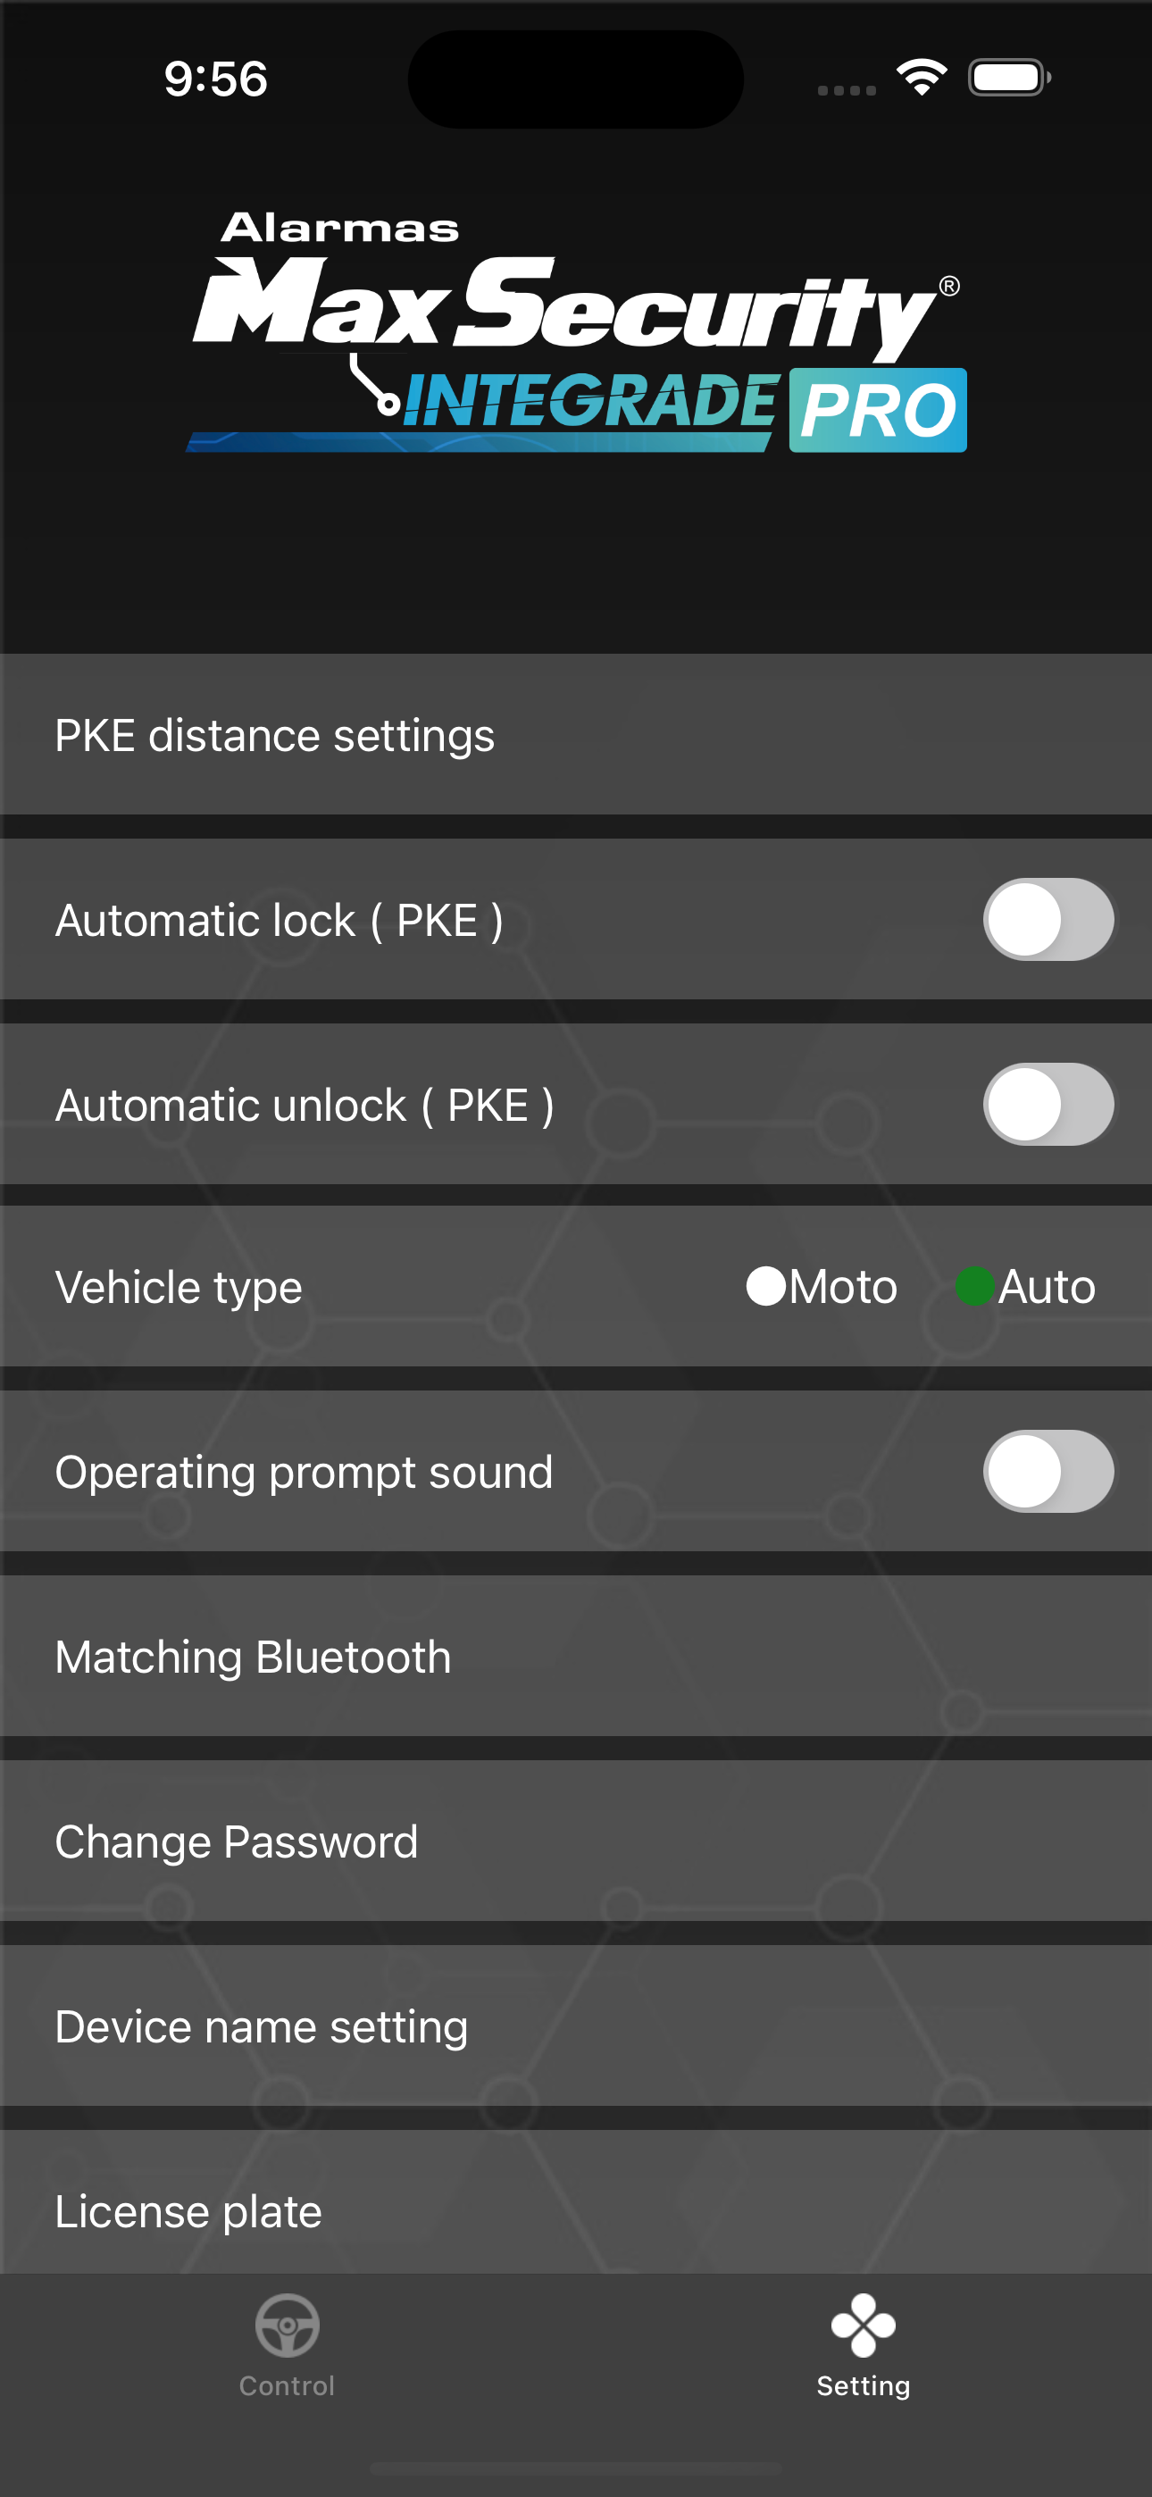
Task: Tap the Control steering wheel icon
Action: [287, 2325]
